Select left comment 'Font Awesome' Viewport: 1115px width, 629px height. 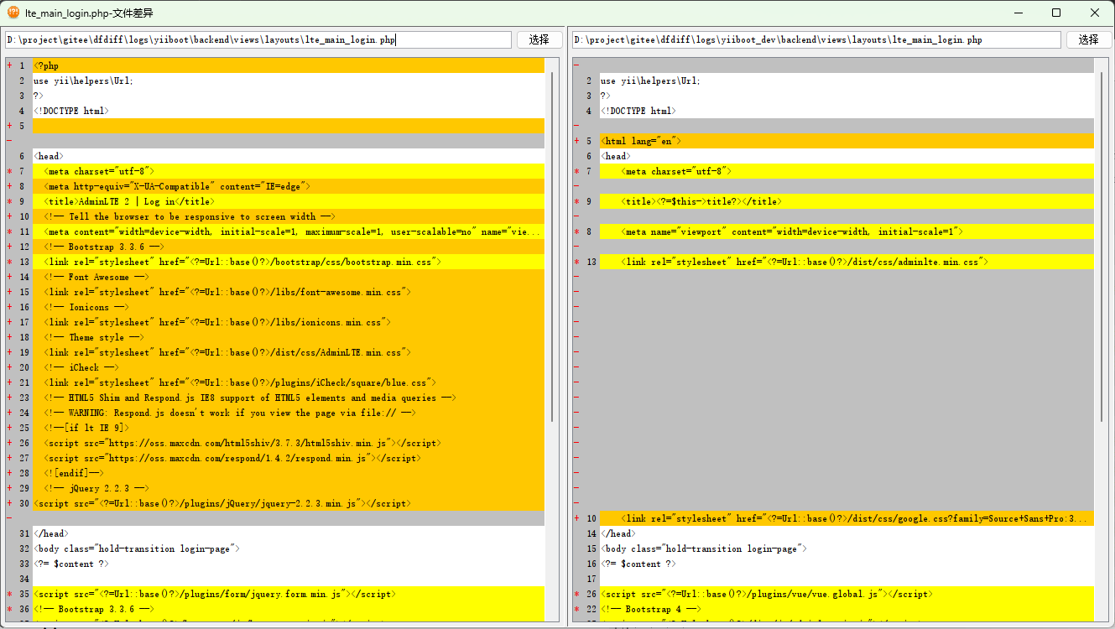[x=289, y=277]
